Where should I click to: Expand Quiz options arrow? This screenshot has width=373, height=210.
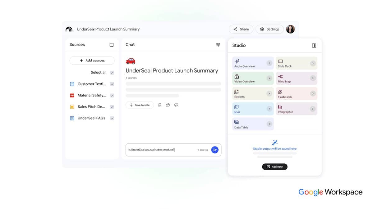tap(269, 109)
